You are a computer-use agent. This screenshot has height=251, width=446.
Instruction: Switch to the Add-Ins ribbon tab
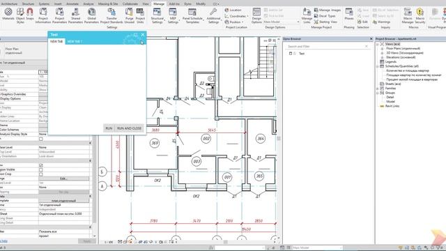pyautogui.click(x=174, y=4)
